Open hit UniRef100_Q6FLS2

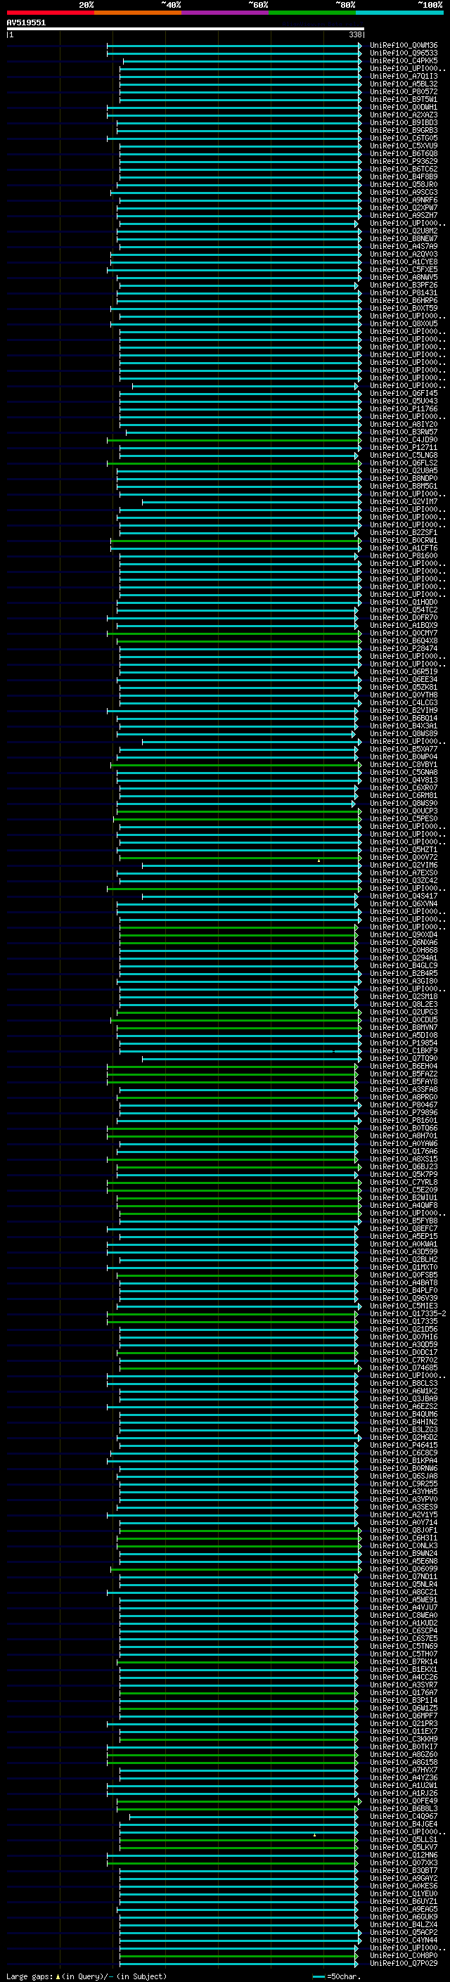point(403,463)
